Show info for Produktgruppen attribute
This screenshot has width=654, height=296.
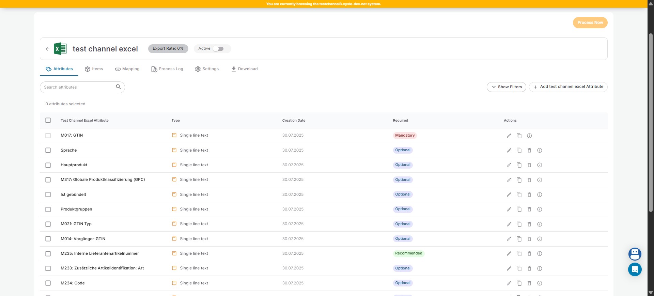pos(539,209)
